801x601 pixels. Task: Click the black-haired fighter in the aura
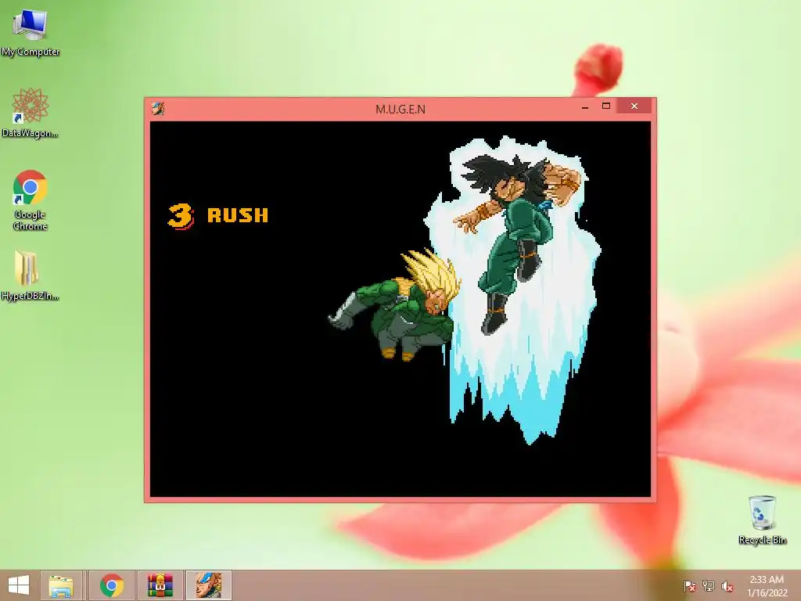(x=517, y=244)
